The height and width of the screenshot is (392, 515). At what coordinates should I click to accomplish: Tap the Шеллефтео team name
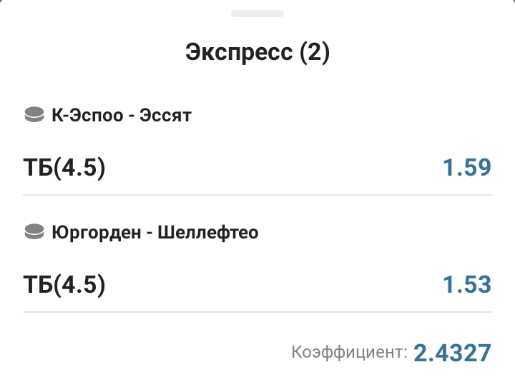pyautogui.click(x=207, y=232)
